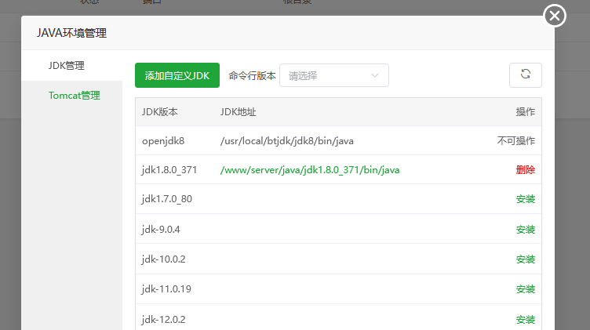This screenshot has width=590, height=330.
Task: Select the /www/server/java/jdk1.8.0_371/bin/java path
Action: point(310,170)
